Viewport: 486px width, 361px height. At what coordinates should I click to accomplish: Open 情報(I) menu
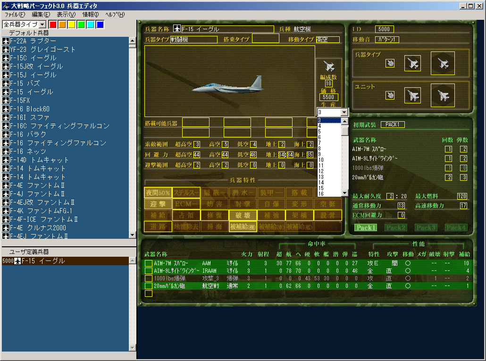point(91,15)
